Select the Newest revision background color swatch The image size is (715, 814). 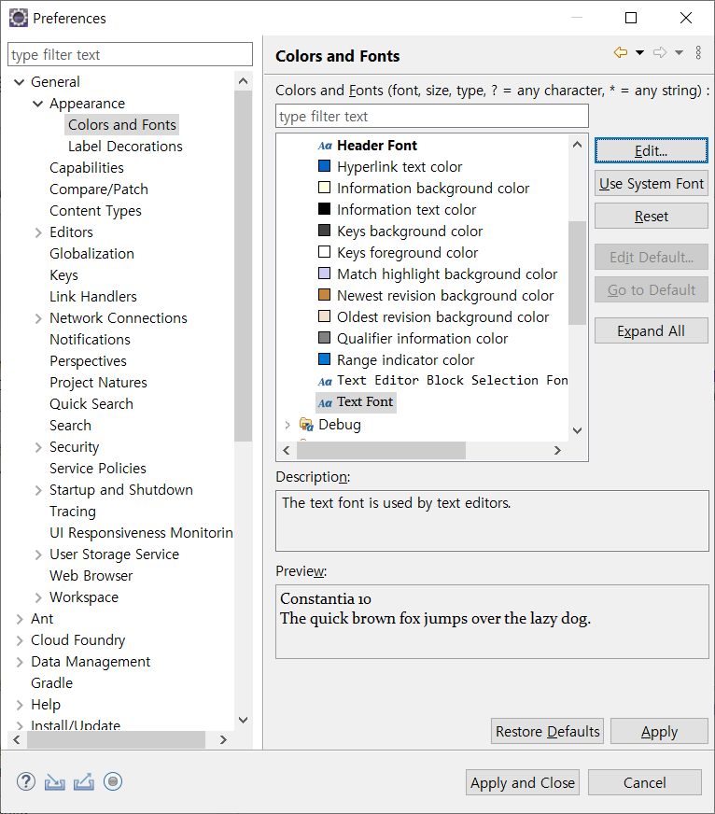coord(324,295)
